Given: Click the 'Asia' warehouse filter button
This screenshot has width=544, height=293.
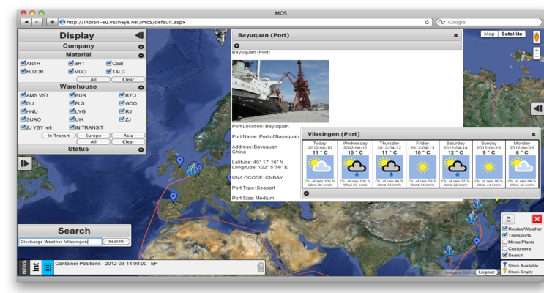Looking at the screenshot, I should click(128, 136).
